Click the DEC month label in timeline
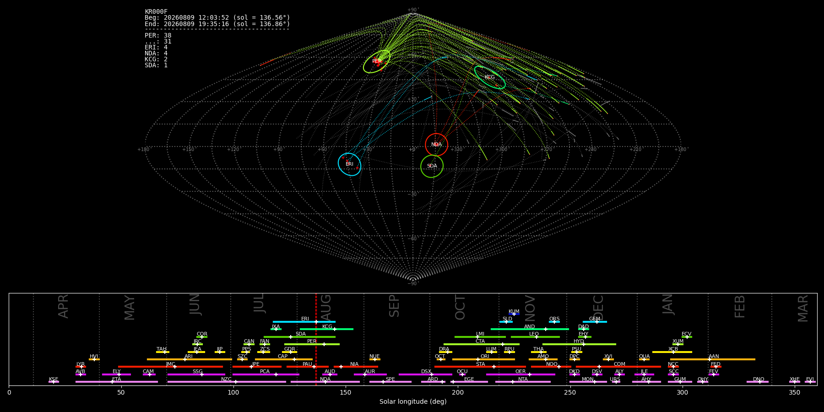 598,307
